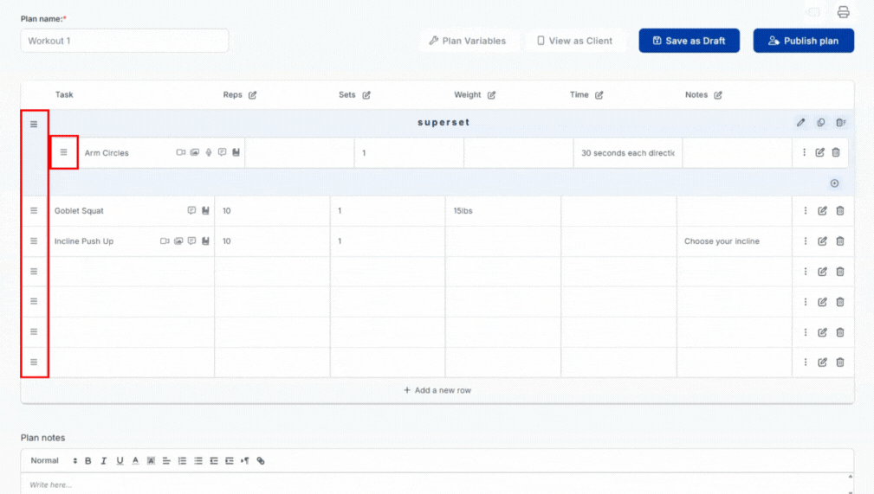
Task: Open the Incline Push Up comment icon
Action: [x=191, y=241]
